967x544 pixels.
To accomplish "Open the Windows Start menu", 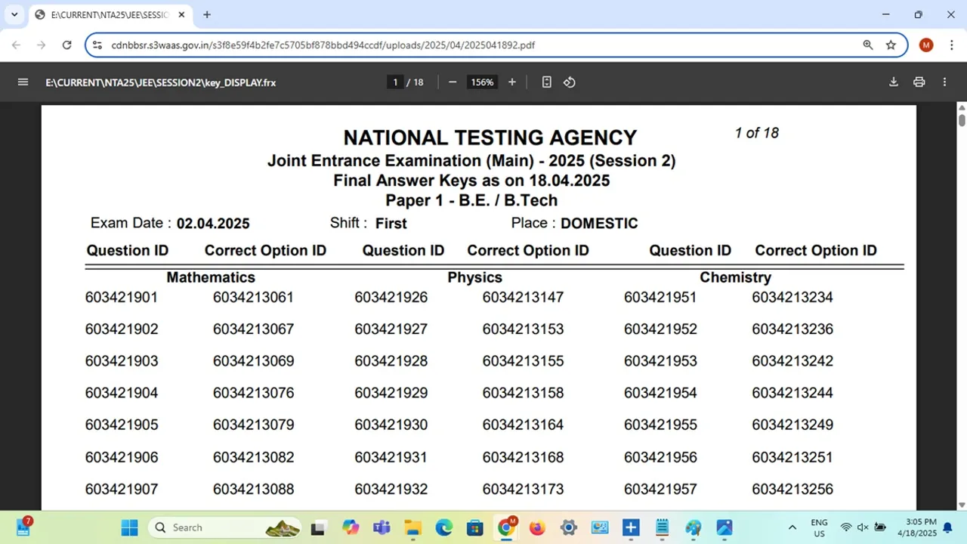I will [129, 527].
